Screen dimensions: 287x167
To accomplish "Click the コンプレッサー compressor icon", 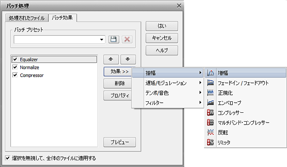I will click(x=210, y=112).
